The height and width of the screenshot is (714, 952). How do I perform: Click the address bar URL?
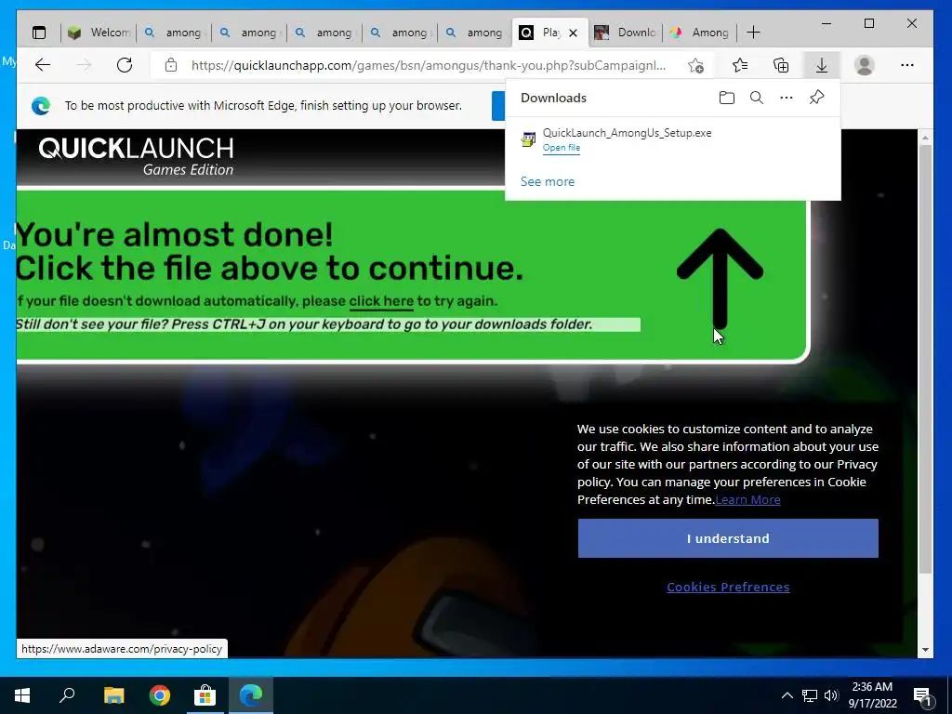pos(428,65)
